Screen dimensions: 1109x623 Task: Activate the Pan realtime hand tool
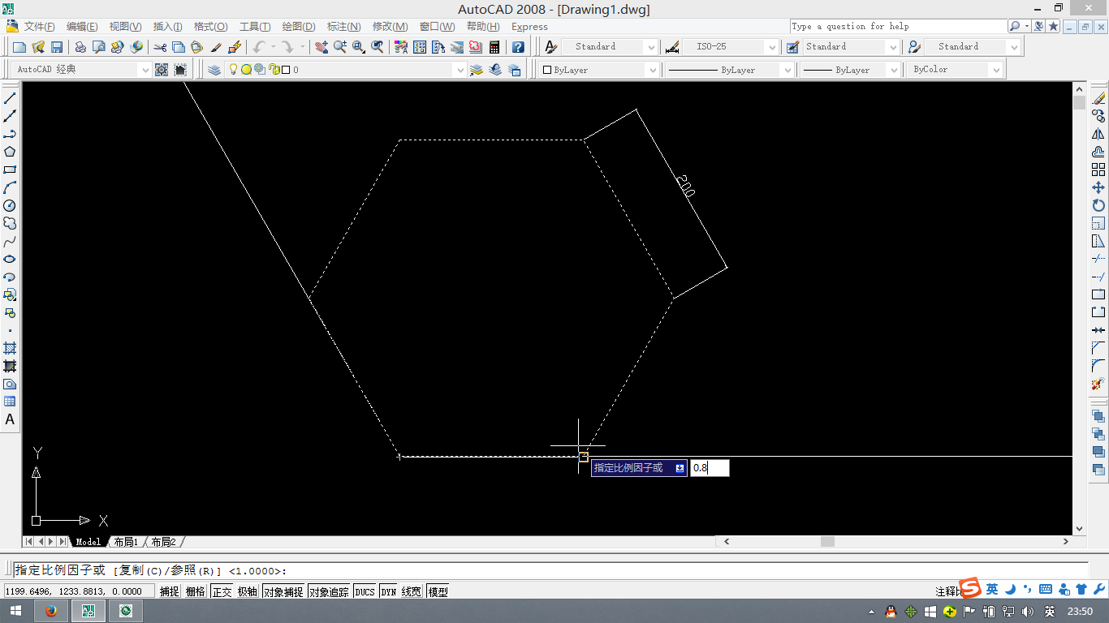pos(321,47)
